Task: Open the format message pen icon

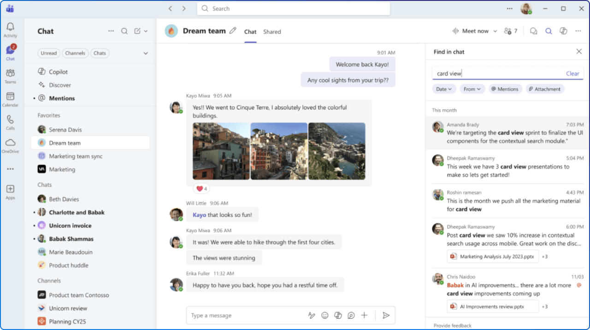Action: (x=312, y=315)
